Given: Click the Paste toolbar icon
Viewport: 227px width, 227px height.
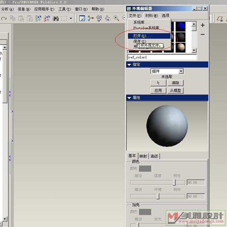Looking at the screenshot, I should pyautogui.click(x=21, y=18).
